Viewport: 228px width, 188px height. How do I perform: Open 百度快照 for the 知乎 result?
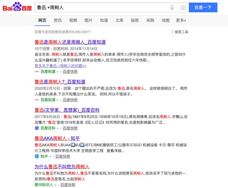point(63,156)
